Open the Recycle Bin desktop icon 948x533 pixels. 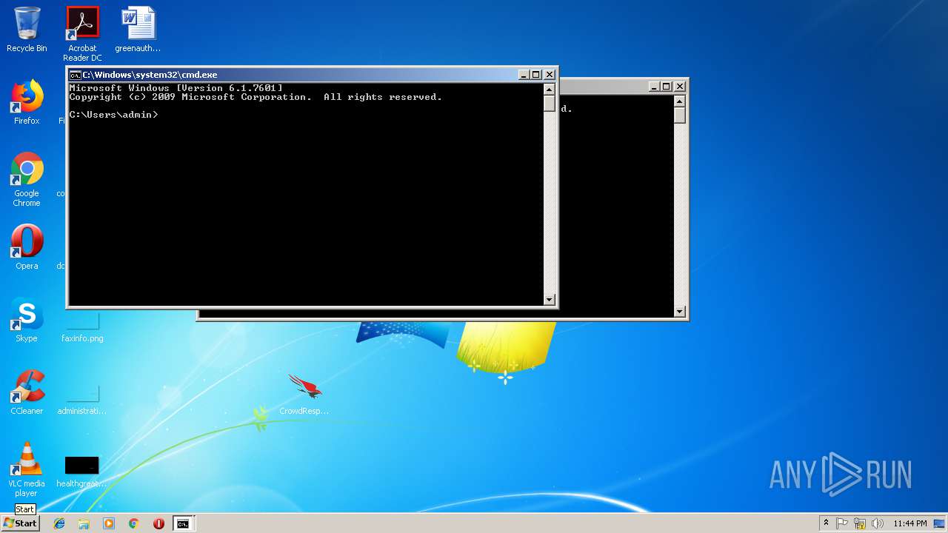(27, 30)
